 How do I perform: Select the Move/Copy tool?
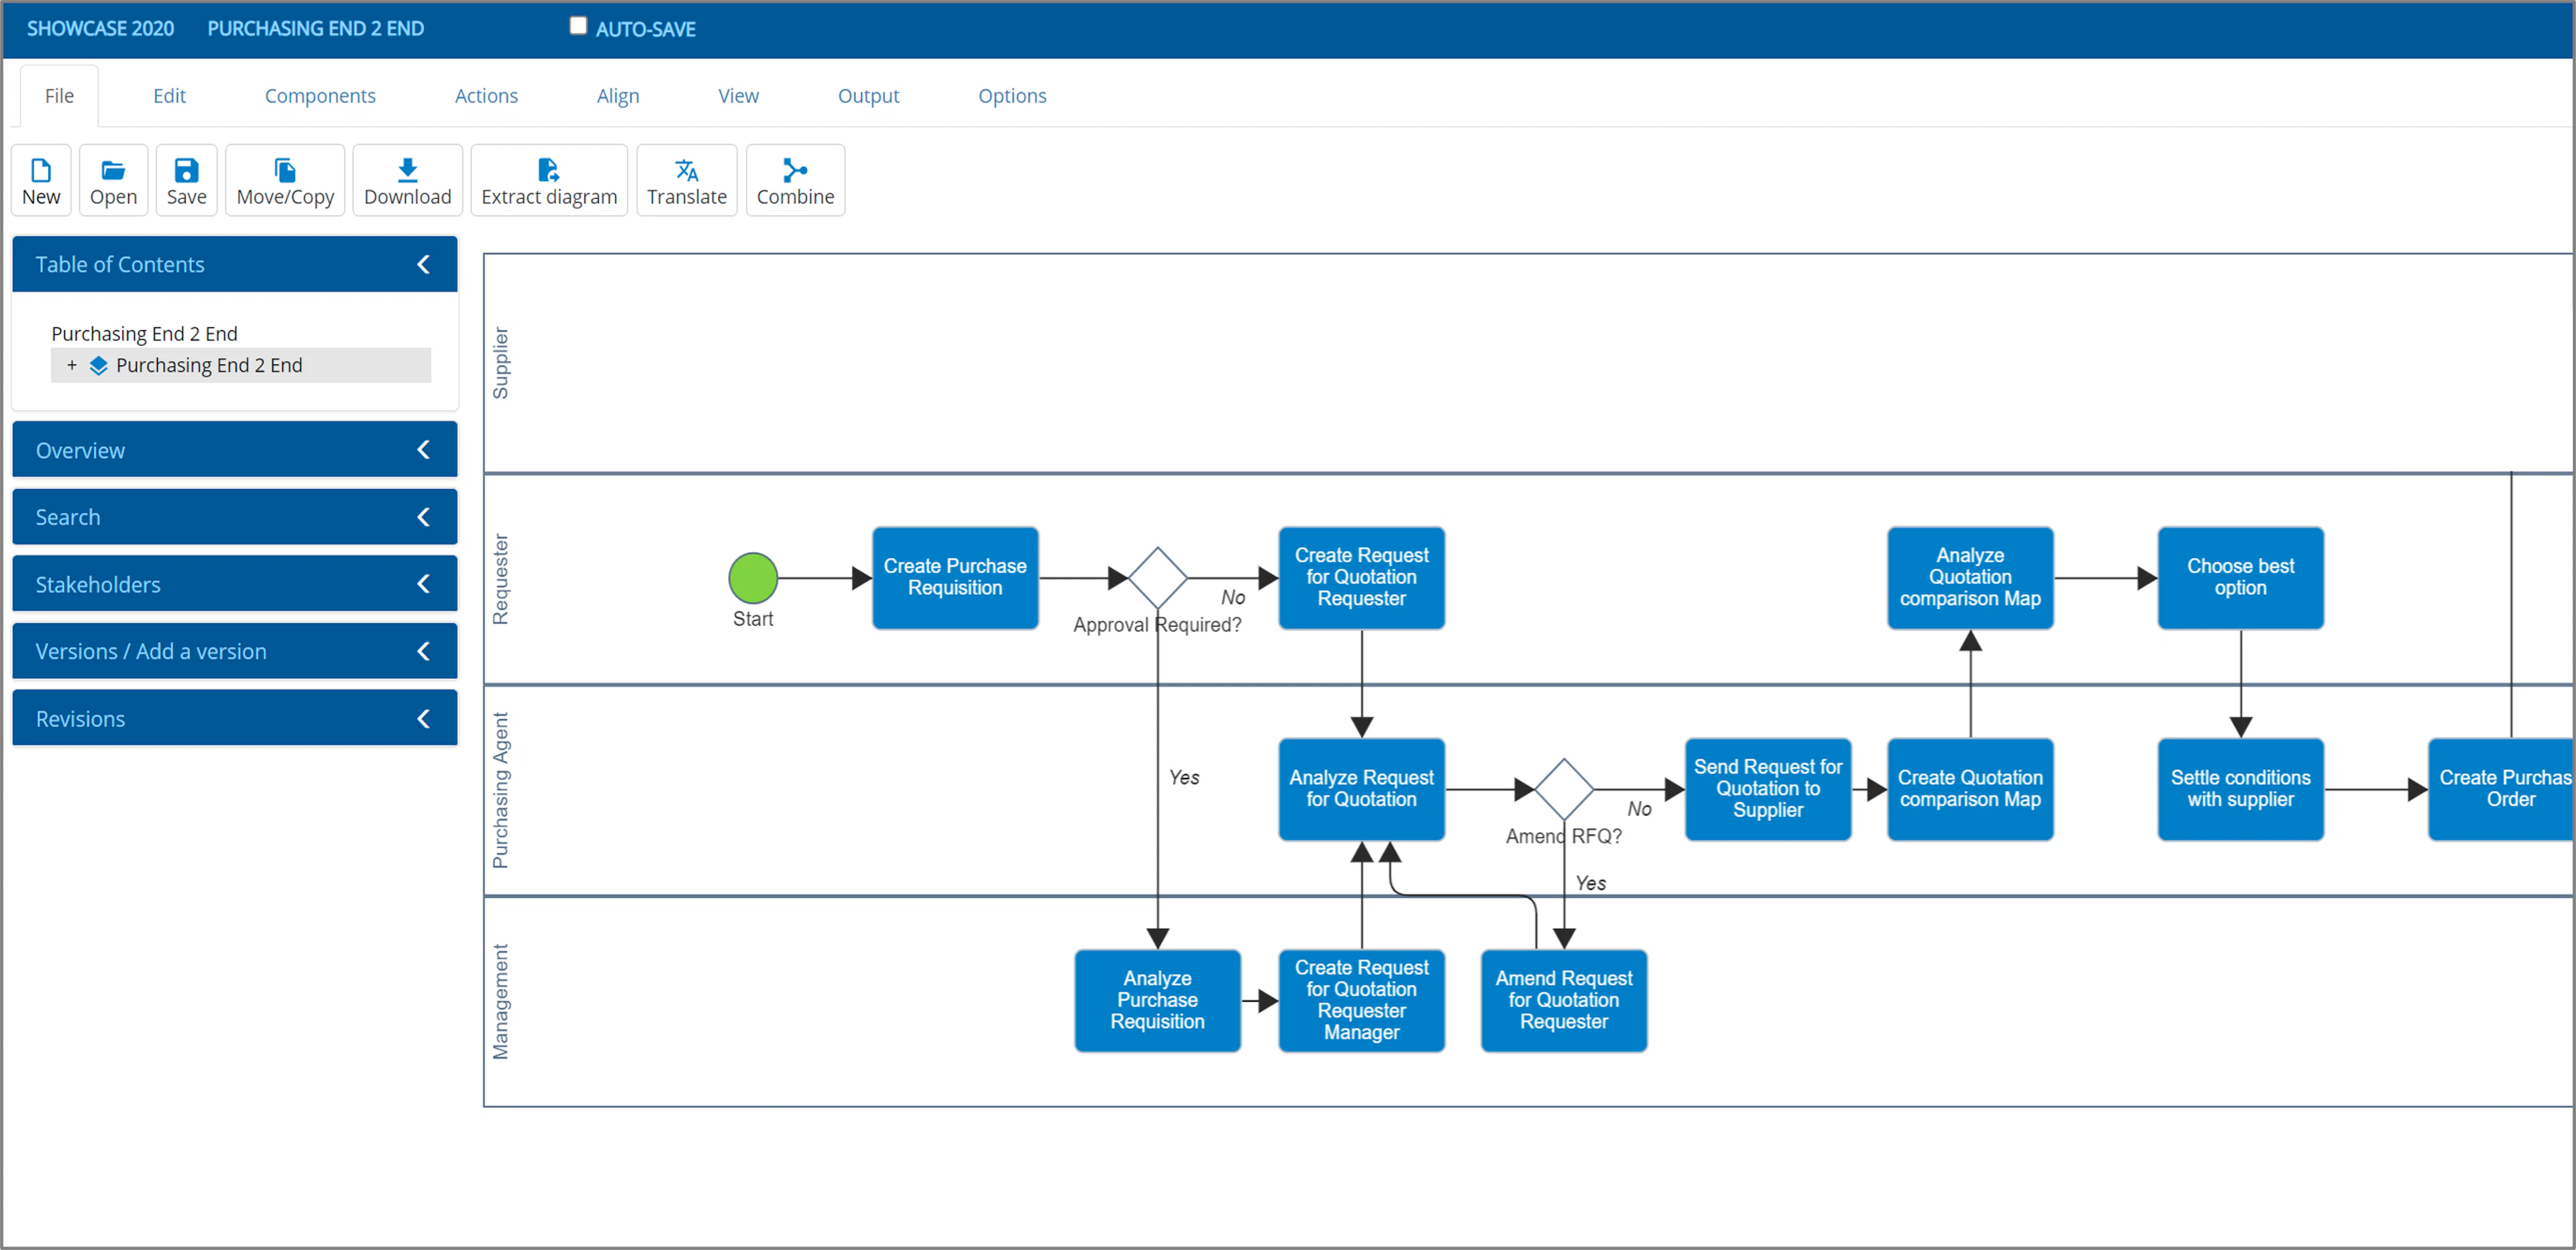coord(284,180)
